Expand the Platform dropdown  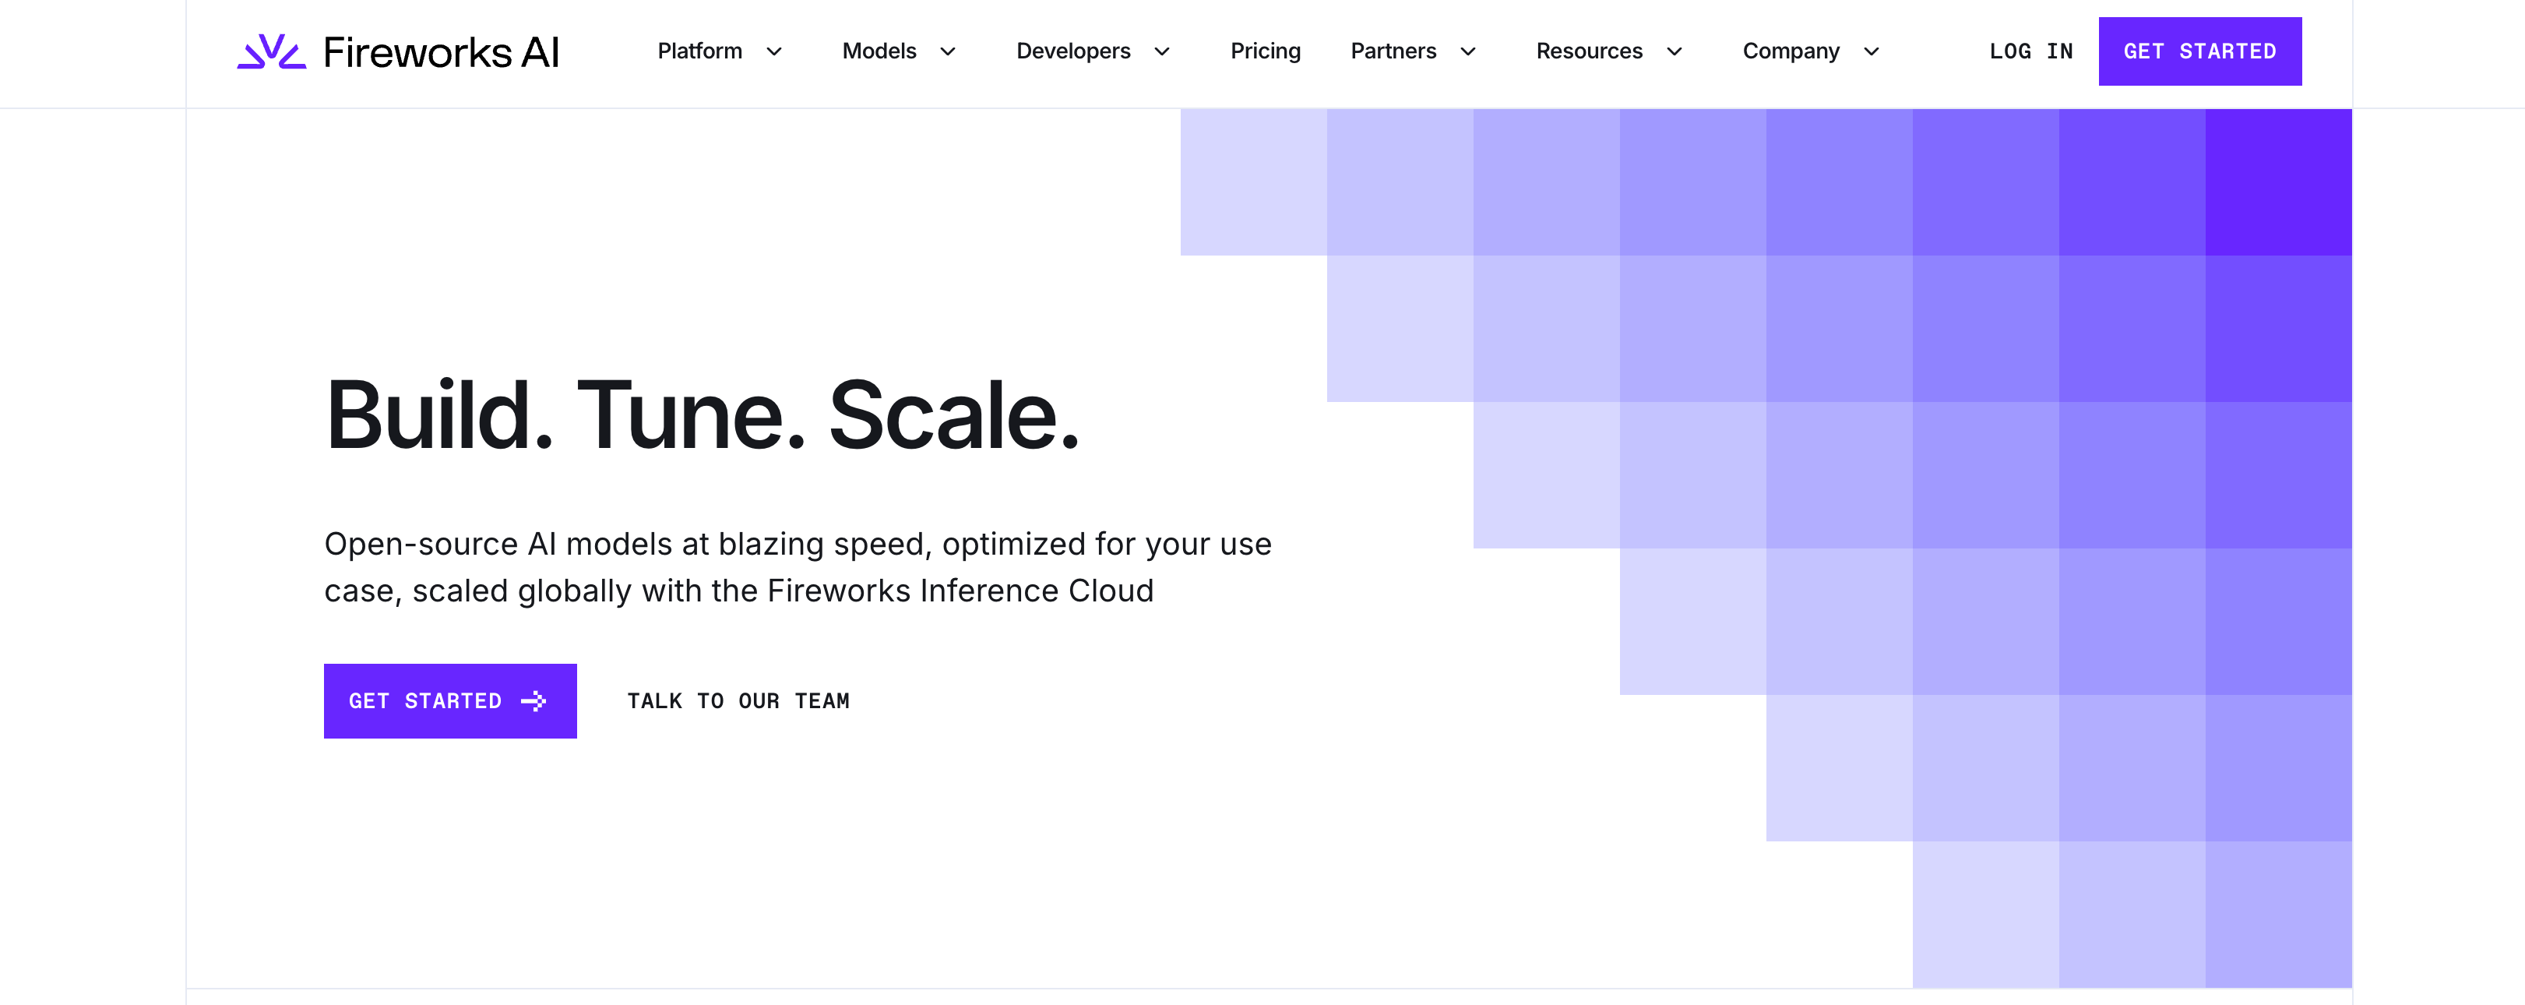(774, 52)
